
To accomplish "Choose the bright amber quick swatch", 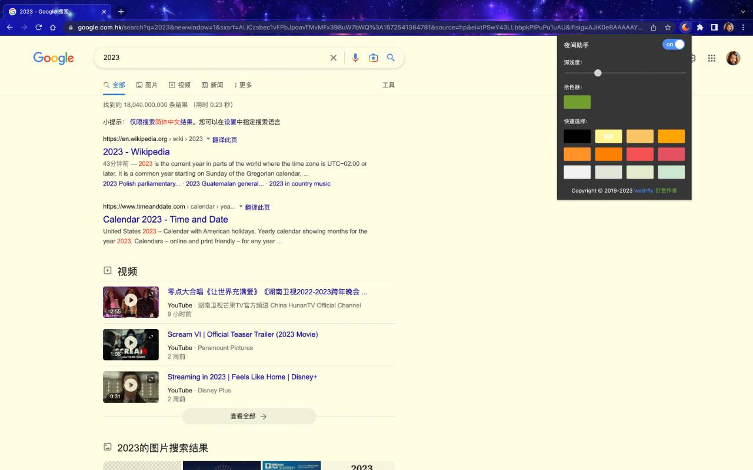I will [671, 136].
